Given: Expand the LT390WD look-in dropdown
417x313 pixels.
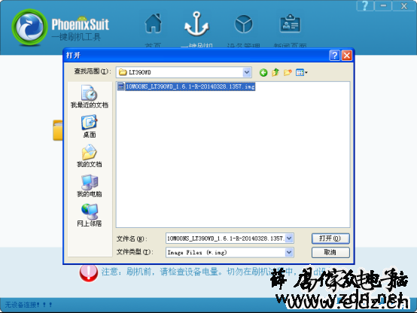Looking at the screenshot, I should point(247,72).
